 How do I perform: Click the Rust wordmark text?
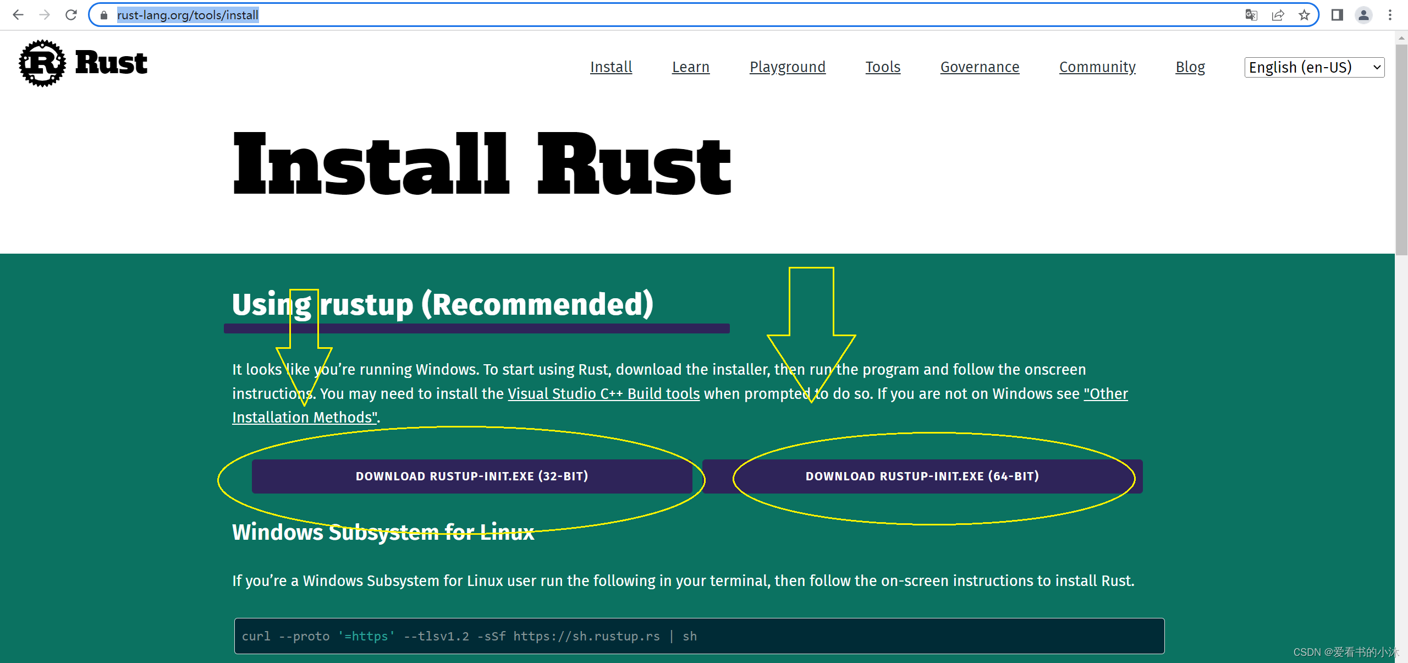coord(111,63)
